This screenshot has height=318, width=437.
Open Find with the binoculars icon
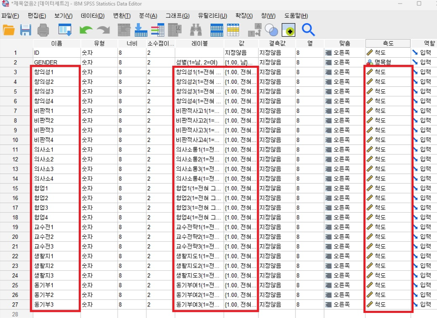196,30
